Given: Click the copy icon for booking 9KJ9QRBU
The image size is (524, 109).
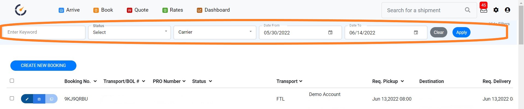Looking at the screenshot, I should (51, 99).
